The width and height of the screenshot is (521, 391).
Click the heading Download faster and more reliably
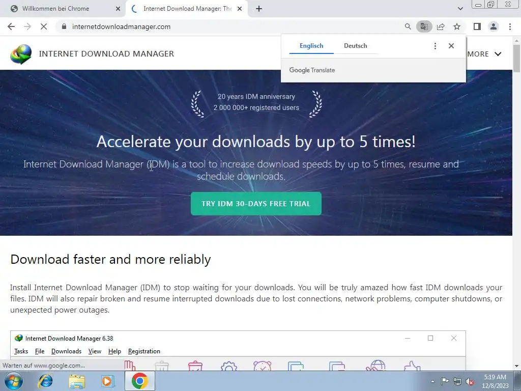click(110, 259)
